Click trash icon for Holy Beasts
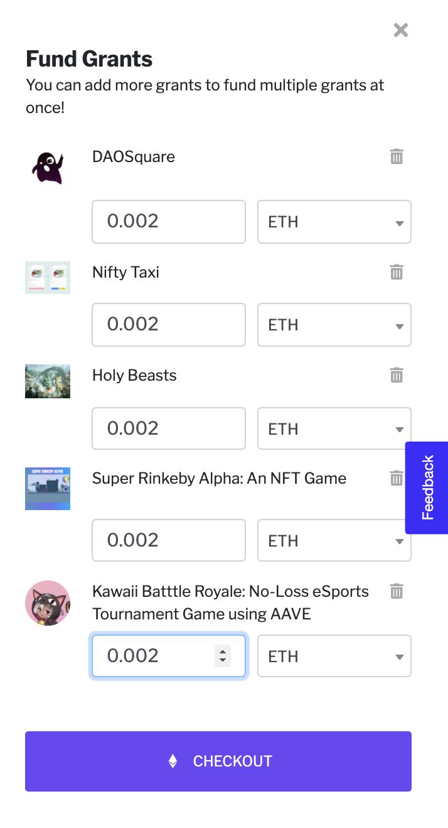 397,375
